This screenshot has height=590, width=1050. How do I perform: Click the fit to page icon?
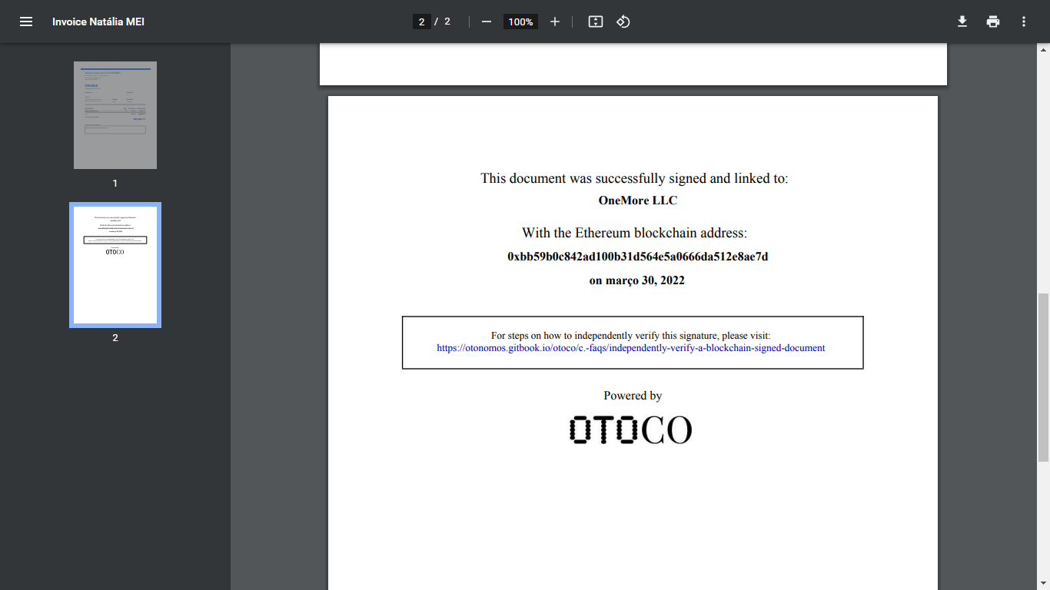point(595,22)
